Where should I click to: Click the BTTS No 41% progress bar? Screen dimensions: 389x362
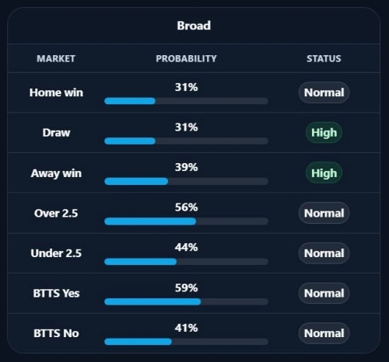(x=186, y=342)
